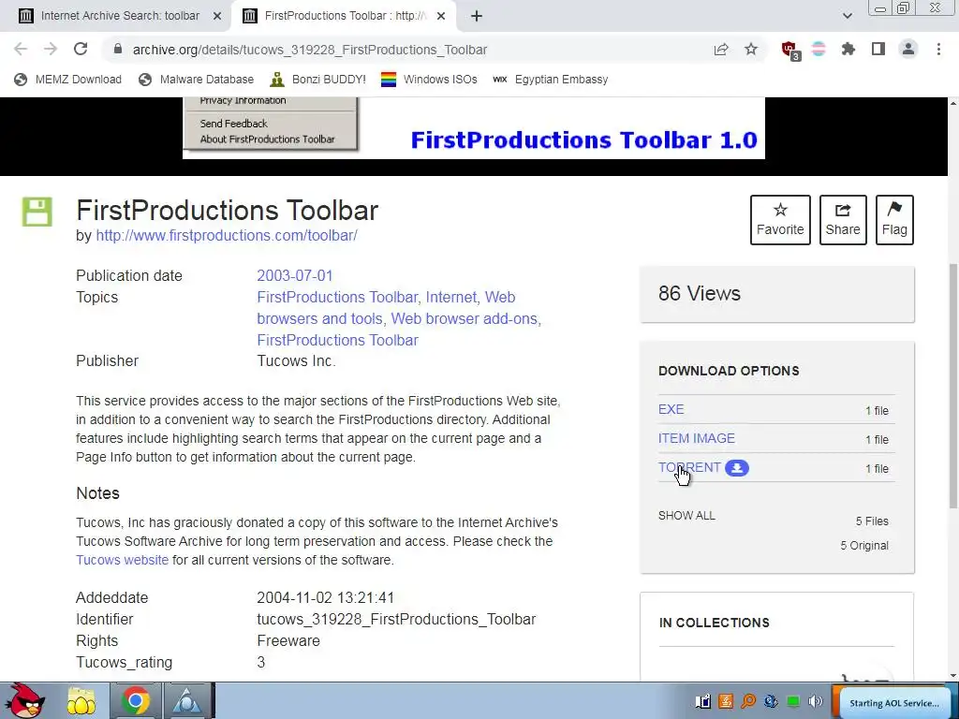Image resolution: width=959 pixels, height=719 pixels.
Task: Go back using the browser back arrow
Action: (x=21, y=50)
